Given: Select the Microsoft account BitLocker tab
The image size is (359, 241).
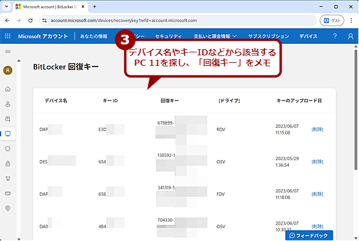Looking at the screenshot, I should pyautogui.click(x=50, y=7).
